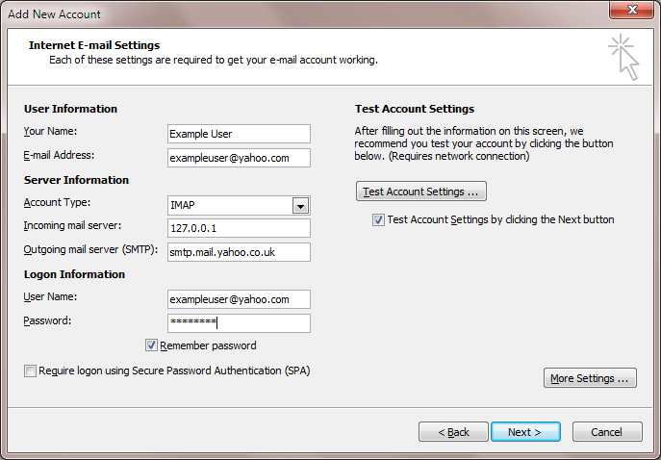Click the Outgoing mail server SMTP field
This screenshot has width=661, height=460.
[239, 252]
